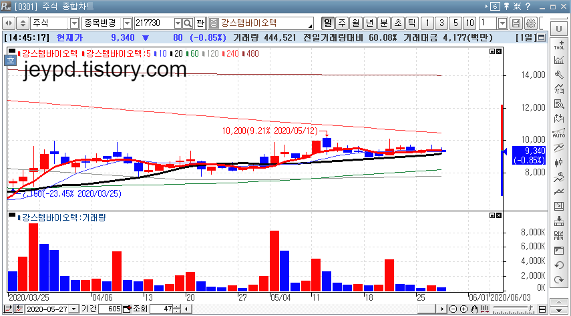Select the 년 yearly period tab
Image resolution: width=571 pixels, height=316 pixels.
tap(369, 23)
